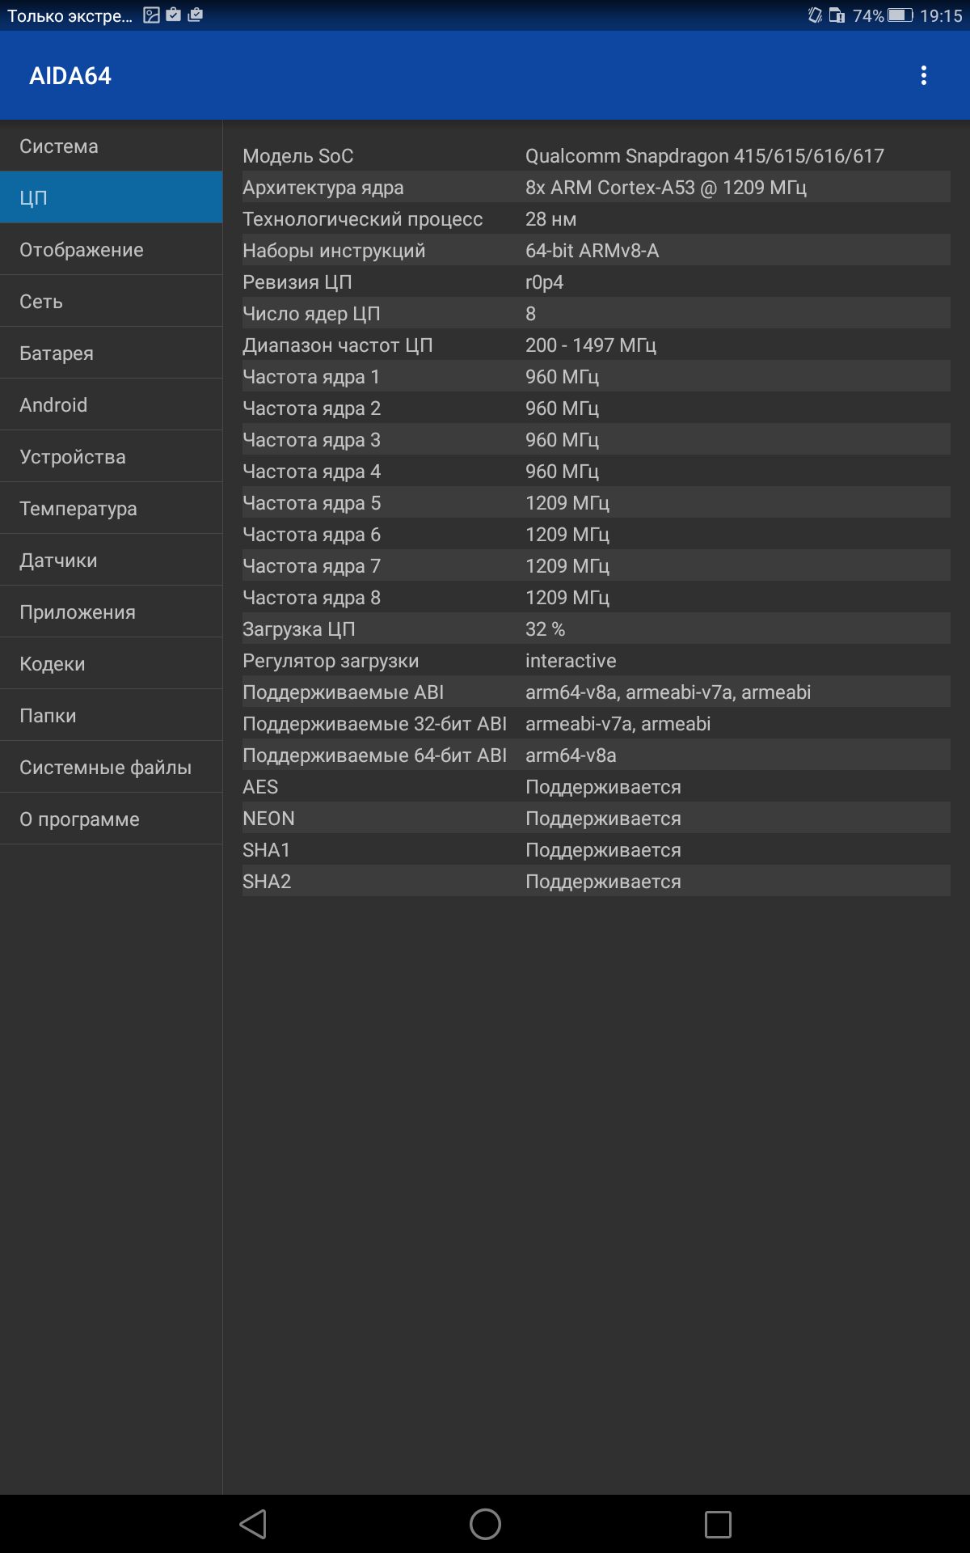Switch to the Отображение section
This screenshot has height=1553, width=970.
(x=112, y=249)
